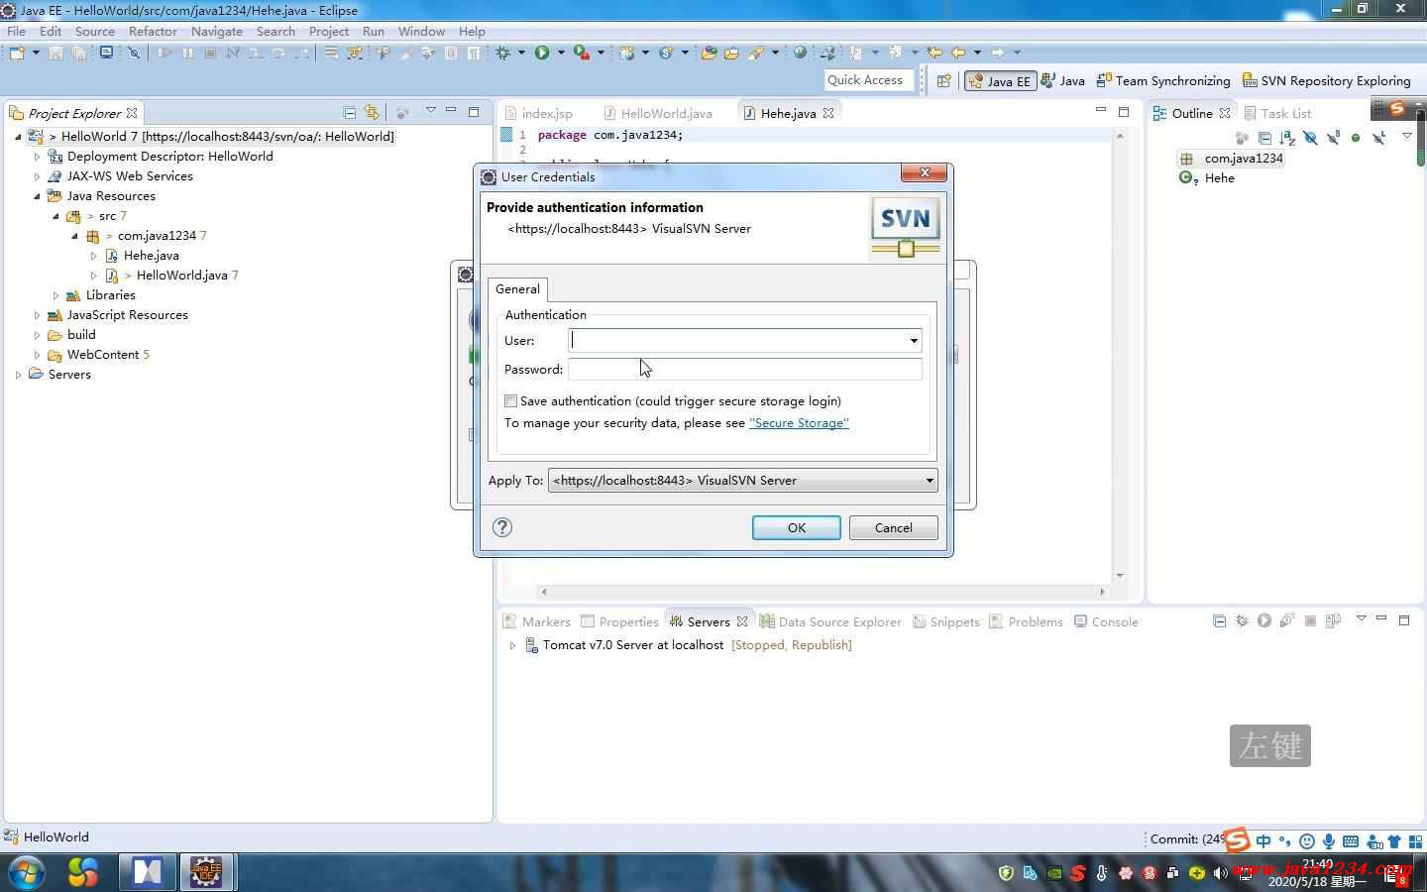Open the Window menu

pos(421,31)
